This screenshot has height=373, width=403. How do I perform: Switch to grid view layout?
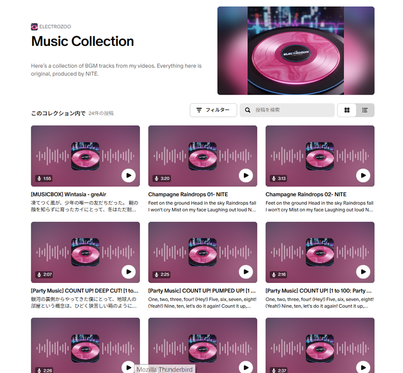coord(347,110)
